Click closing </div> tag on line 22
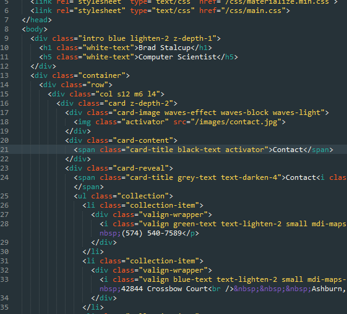Image resolution: width=347 pixels, height=314 pixels. 78,159
